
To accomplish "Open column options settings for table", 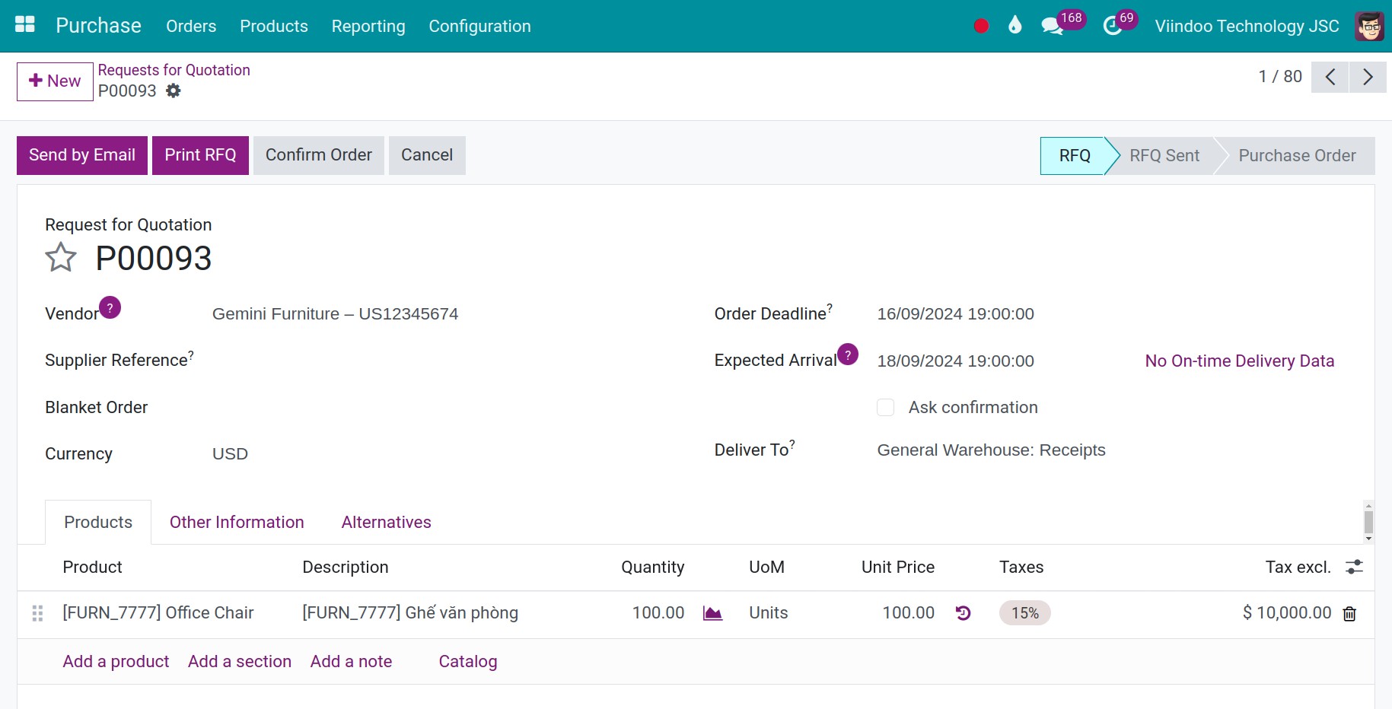I will 1354,568.
